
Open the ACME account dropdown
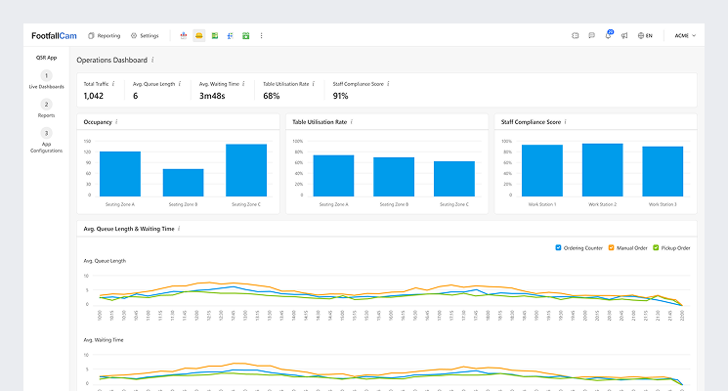click(685, 35)
